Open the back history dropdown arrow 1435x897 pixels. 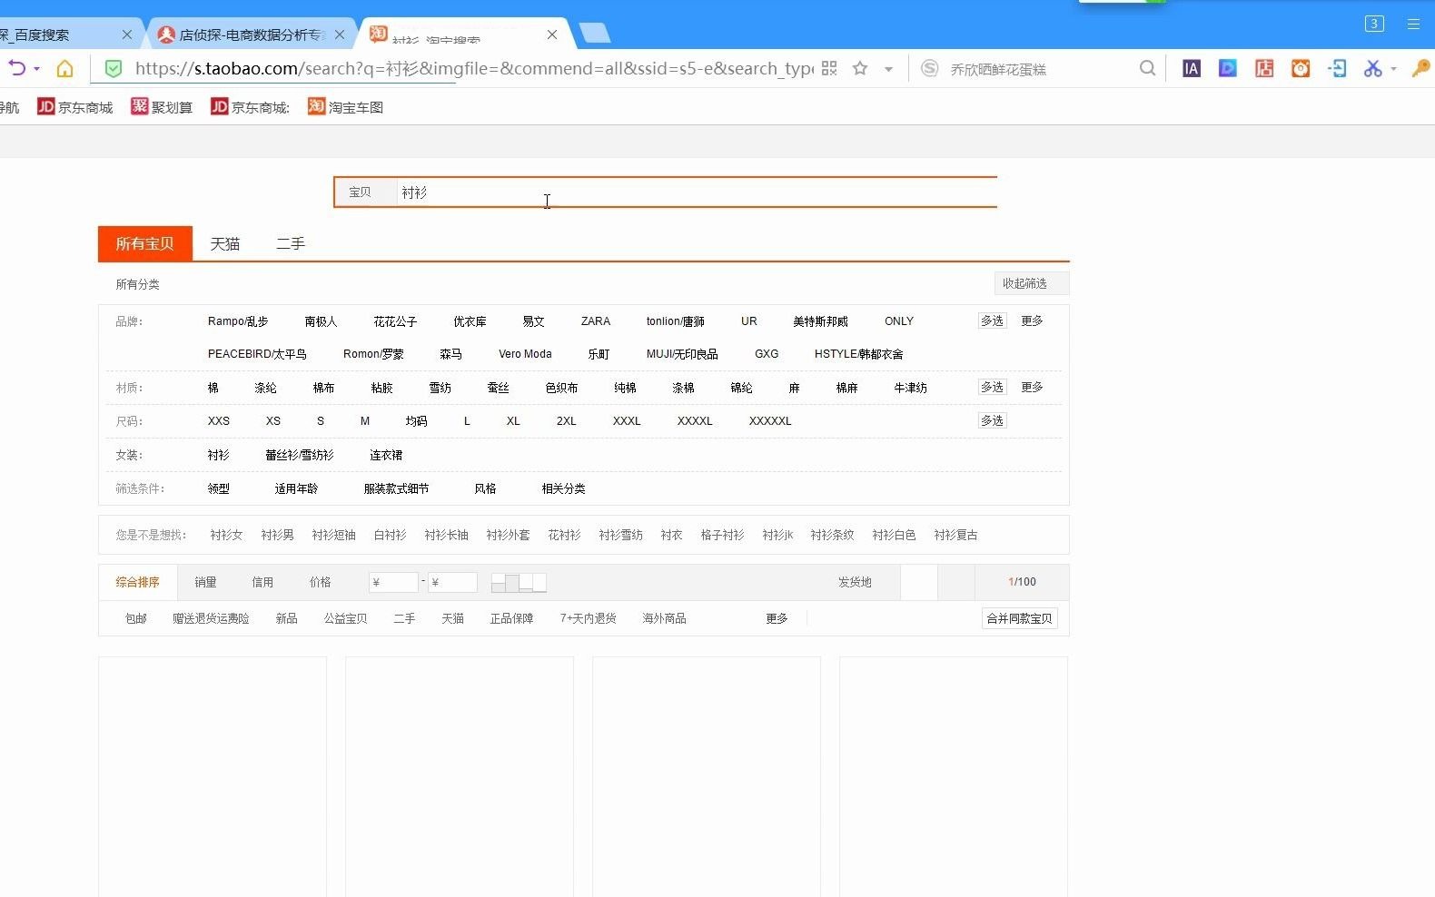click(36, 69)
